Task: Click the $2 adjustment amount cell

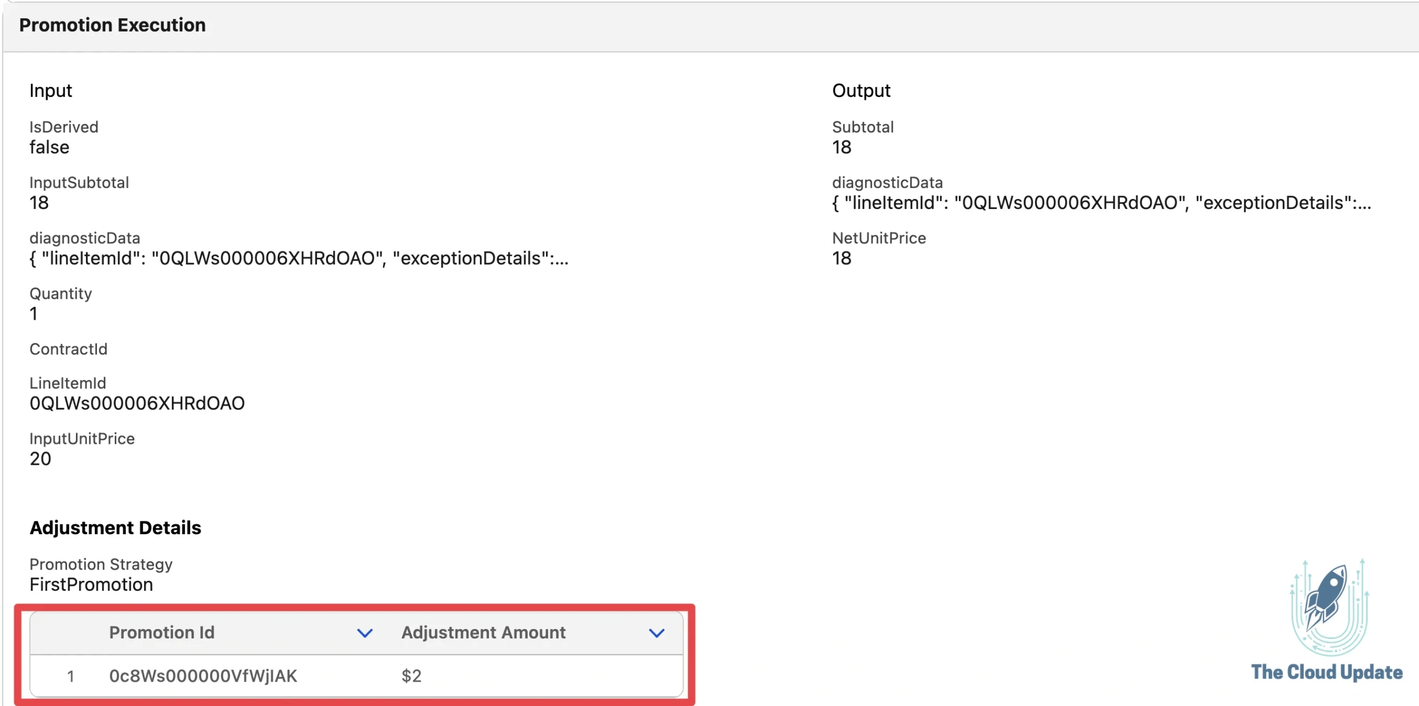Action: click(411, 676)
